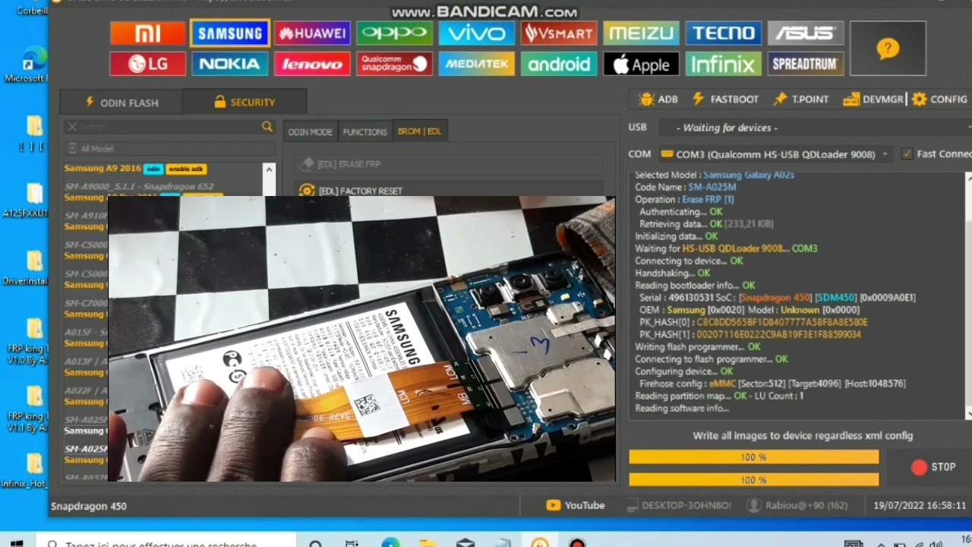This screenshot has height=547, width=972.
Task: Click the DESKTOP-3OHN8OI computer name
Action: pyautogui.click(x=678, y=505)
